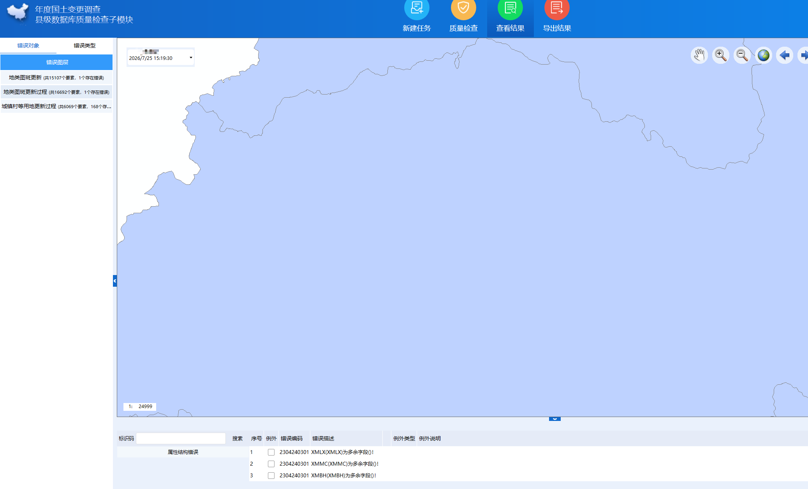The height and width of the screenshot is (489, 808).
Task: Collapse the bottom results panel chevron
Action: pos(555,419)
